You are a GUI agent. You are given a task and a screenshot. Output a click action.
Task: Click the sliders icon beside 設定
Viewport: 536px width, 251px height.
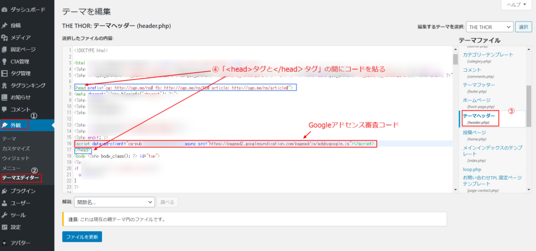pyautogui.click(x=4, y=227)
